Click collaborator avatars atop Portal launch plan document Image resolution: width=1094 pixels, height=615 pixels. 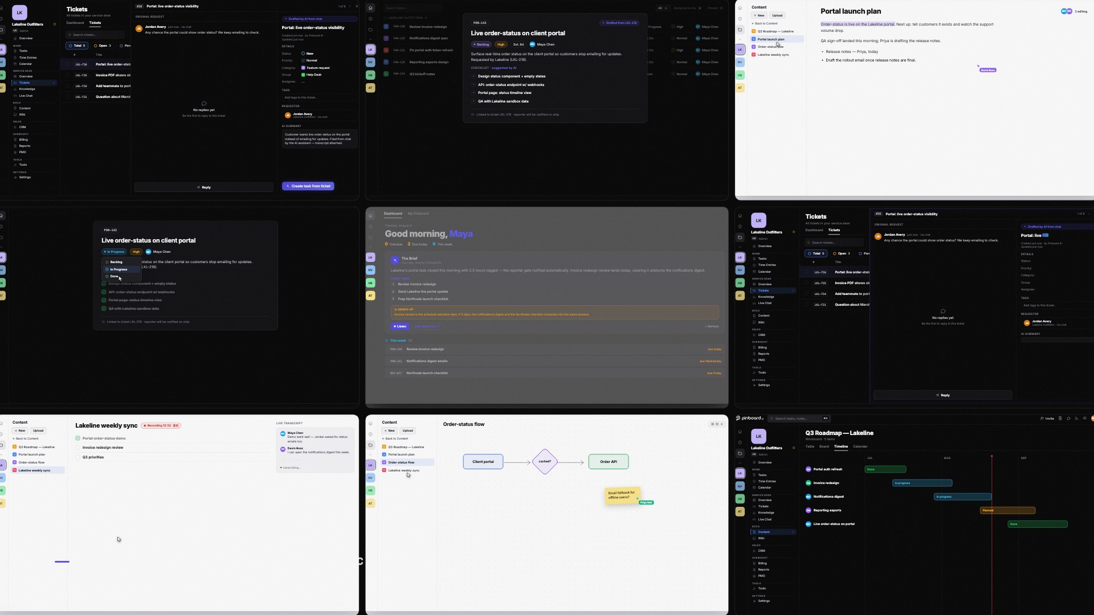point(1067,11)
